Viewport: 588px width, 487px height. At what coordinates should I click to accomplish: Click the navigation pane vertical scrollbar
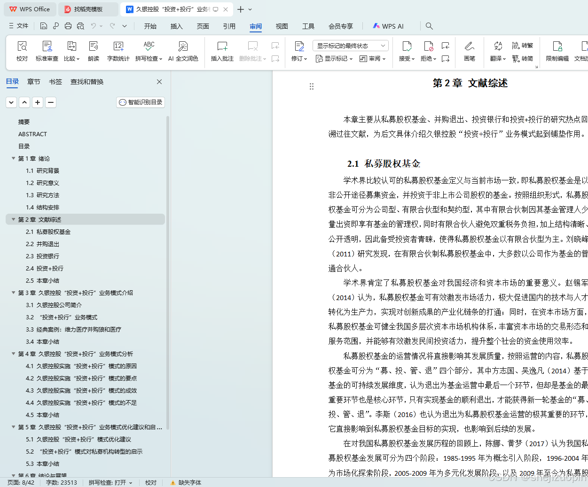coord(168,272)
